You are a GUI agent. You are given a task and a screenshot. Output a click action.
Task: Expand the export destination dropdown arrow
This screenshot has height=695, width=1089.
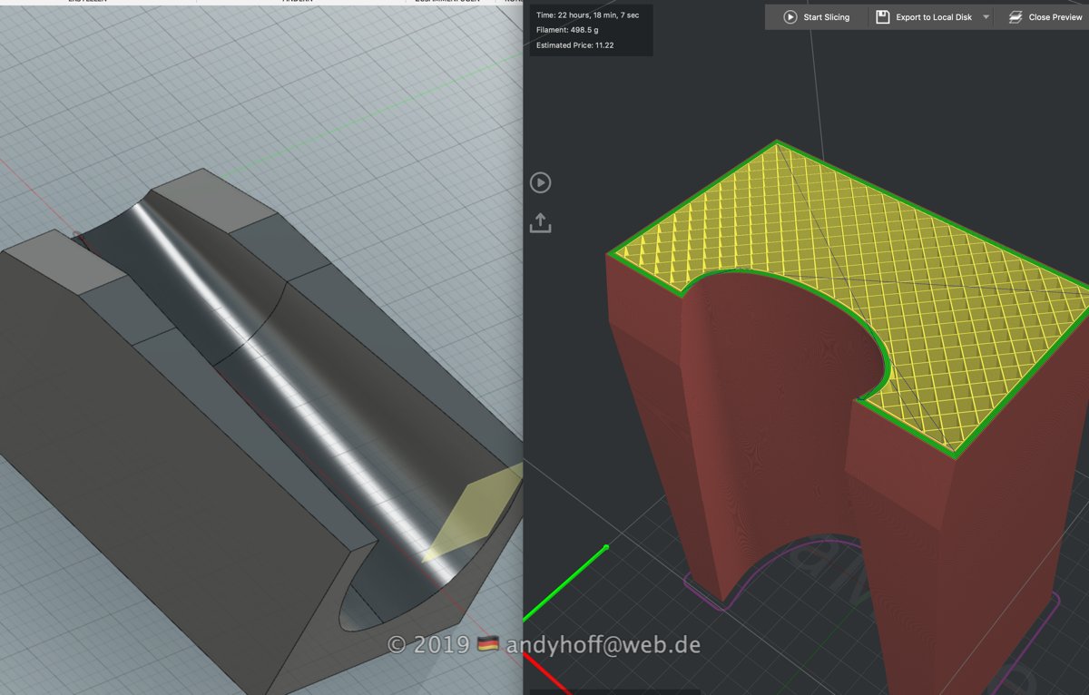point(986,17)
